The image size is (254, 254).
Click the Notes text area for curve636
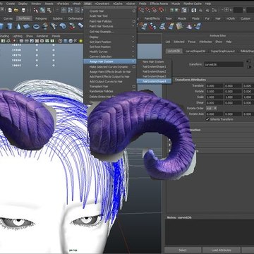[x=210, y=232]
